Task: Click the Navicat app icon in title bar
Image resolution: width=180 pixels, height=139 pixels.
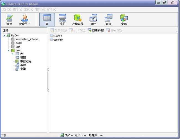Action: (3, 4)
